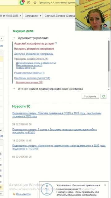Close the tab ending '01 от 19.03.2026'

pos(21,16)
